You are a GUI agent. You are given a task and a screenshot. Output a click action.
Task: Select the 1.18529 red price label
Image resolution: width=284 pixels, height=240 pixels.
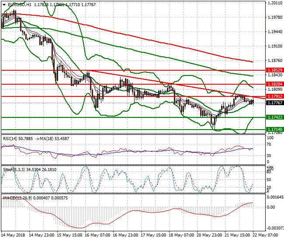click(275, 70)
